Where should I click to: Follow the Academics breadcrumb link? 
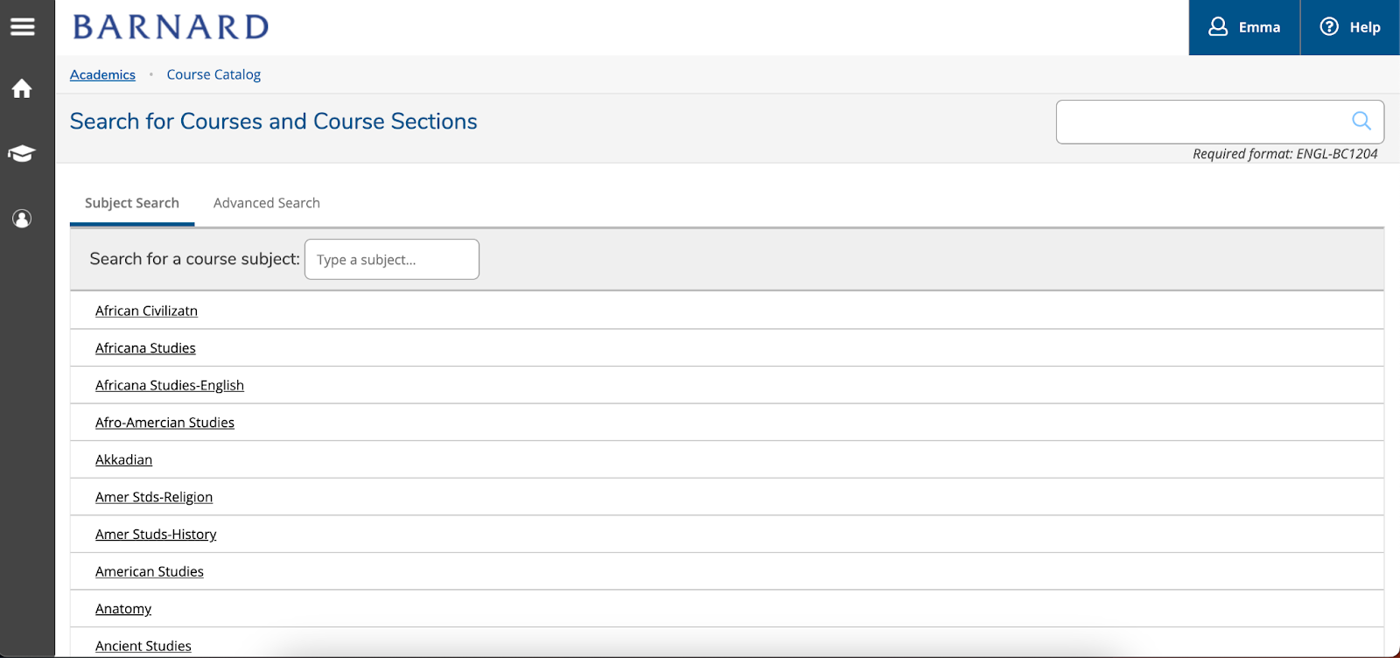tap(102, 74)
